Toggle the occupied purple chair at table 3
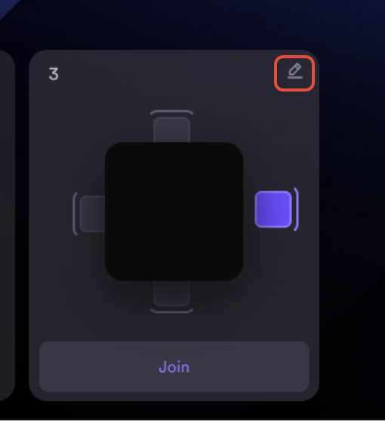Screen dimensions: 385x422 coord(273,209)
